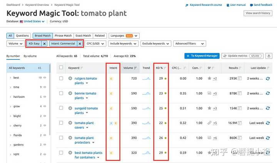Expand the best keyword group
The height and width of the screenshot is (163, 277).
(10, 77)
